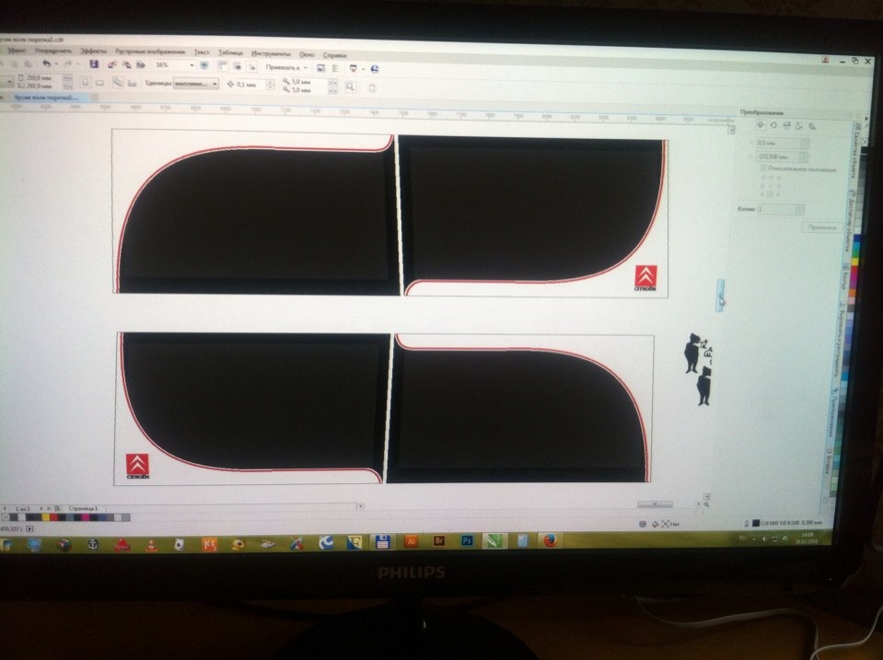The image size is (883, 660).
Task: Open the Table menu
Action: [230, 52]
